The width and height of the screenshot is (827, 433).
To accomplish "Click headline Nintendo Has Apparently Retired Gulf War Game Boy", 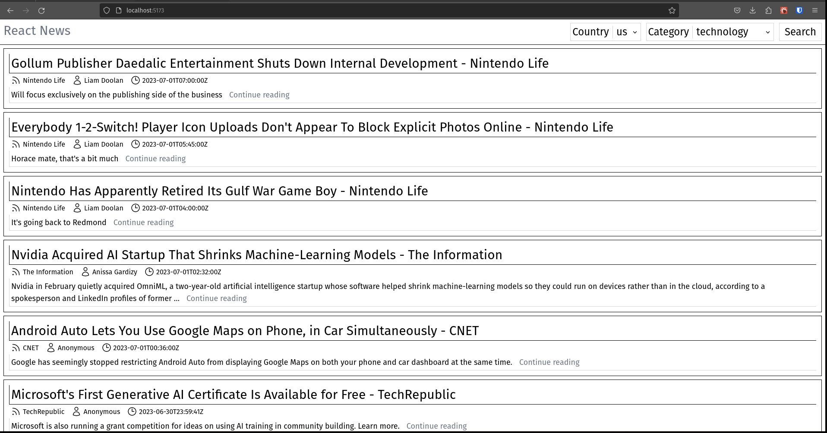I will tap(219, 191).
